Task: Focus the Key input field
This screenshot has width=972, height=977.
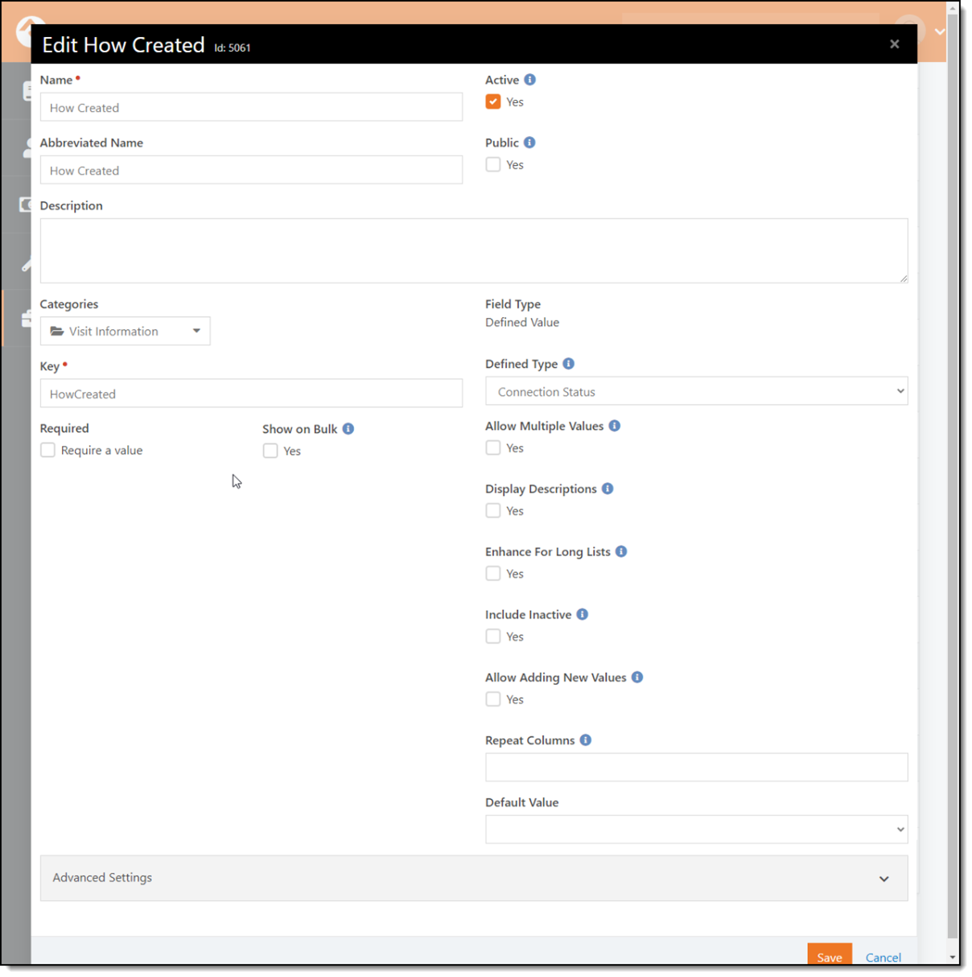Action: (x=251, y=394)
